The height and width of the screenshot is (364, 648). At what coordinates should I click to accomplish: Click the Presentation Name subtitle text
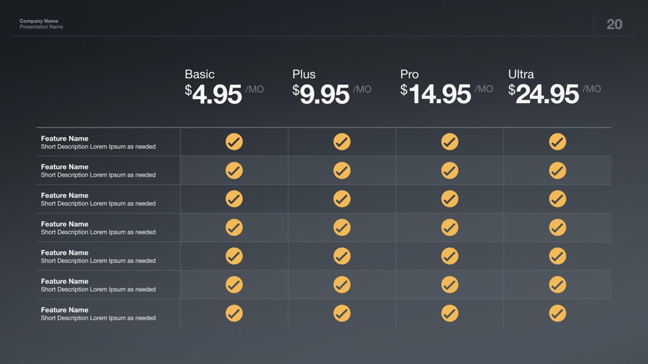[x=41, y=27]
